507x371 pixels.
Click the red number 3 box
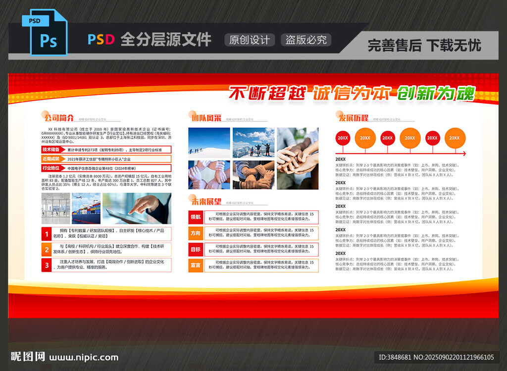(47, 265)
